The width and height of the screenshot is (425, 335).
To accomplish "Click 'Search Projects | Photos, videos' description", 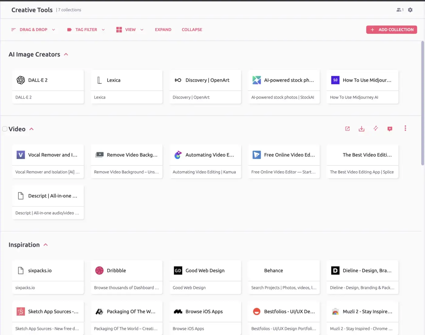I will coord(284,288).
